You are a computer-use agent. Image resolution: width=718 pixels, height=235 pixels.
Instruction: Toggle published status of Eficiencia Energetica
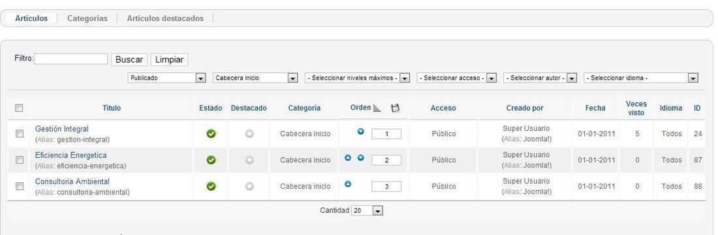point(211,160)
